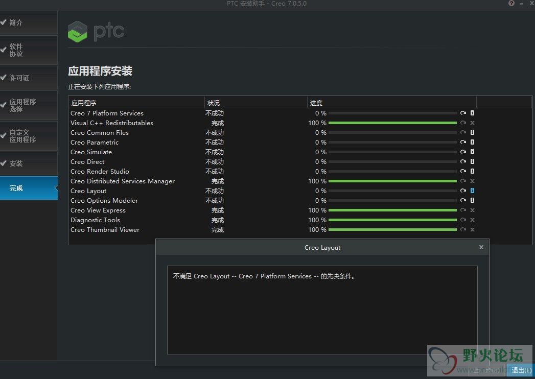The height and width of the screenshot is (379, 535).
Task: Open info icon for Creo Common Files
Action: [x=472, y=132]
